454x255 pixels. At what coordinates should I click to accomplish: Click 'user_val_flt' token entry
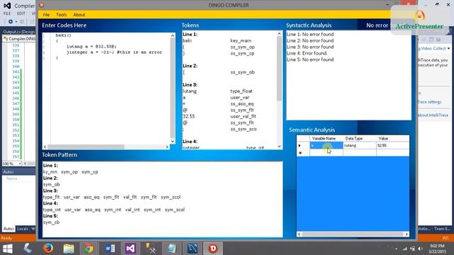243,116
